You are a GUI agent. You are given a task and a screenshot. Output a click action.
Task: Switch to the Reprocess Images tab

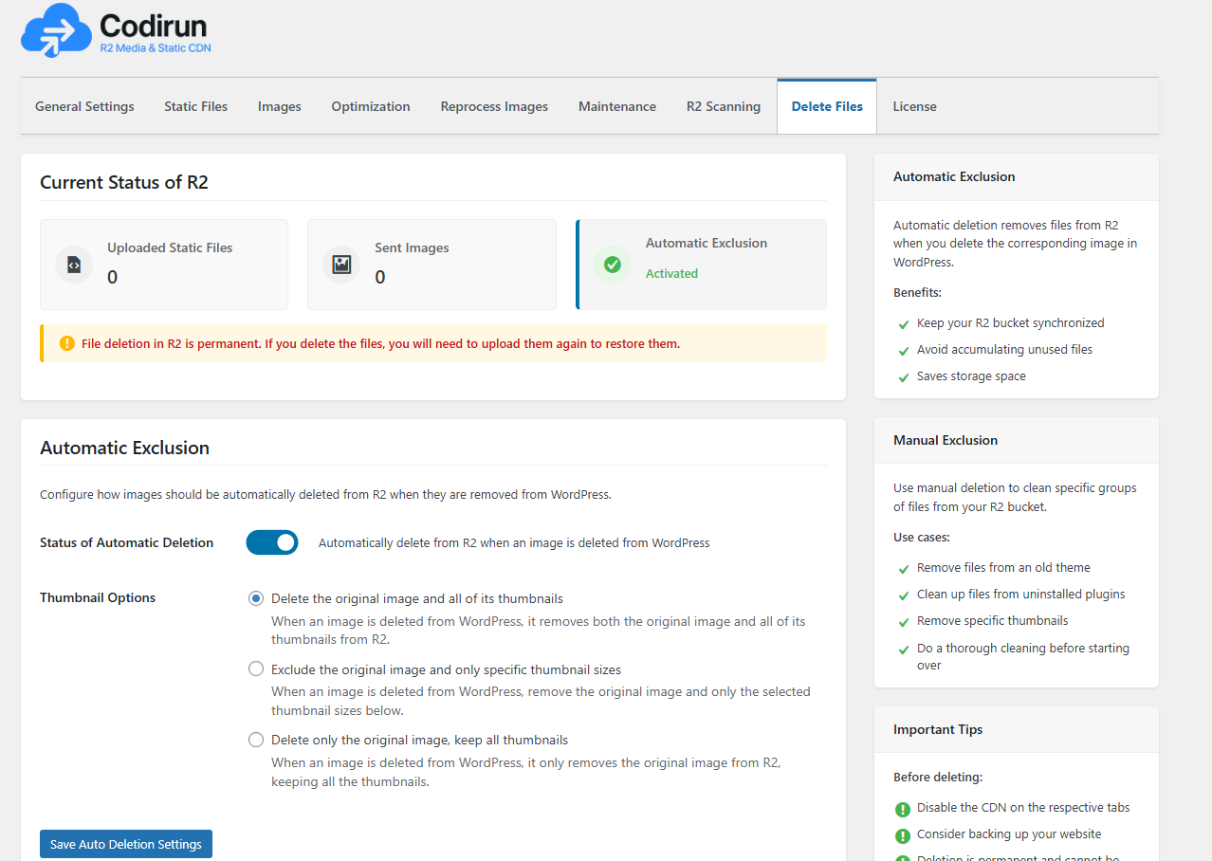coord(494,106)
